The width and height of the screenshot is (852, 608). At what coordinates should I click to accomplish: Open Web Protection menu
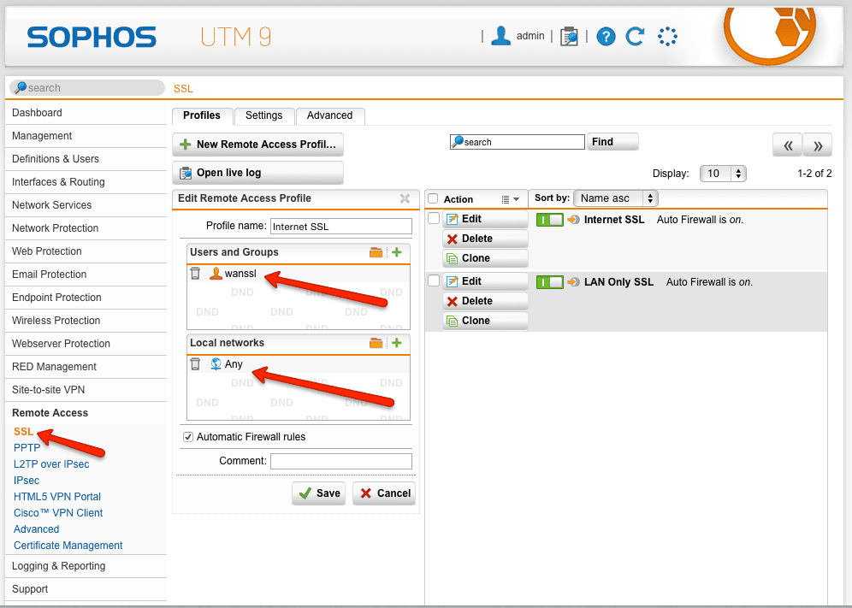pyautogui.click(x=86, y=251)
